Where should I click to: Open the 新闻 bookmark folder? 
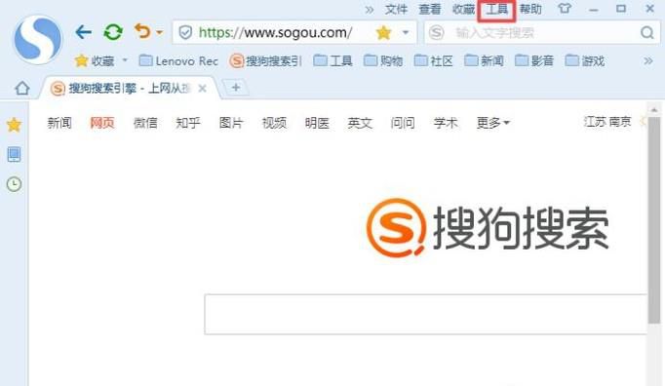click(x=484, y=61)
